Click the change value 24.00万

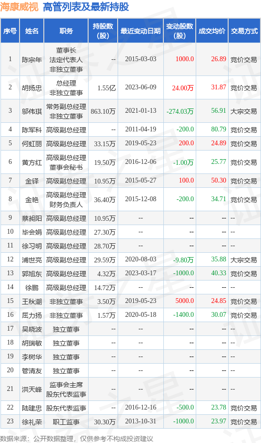coord(183,88)
